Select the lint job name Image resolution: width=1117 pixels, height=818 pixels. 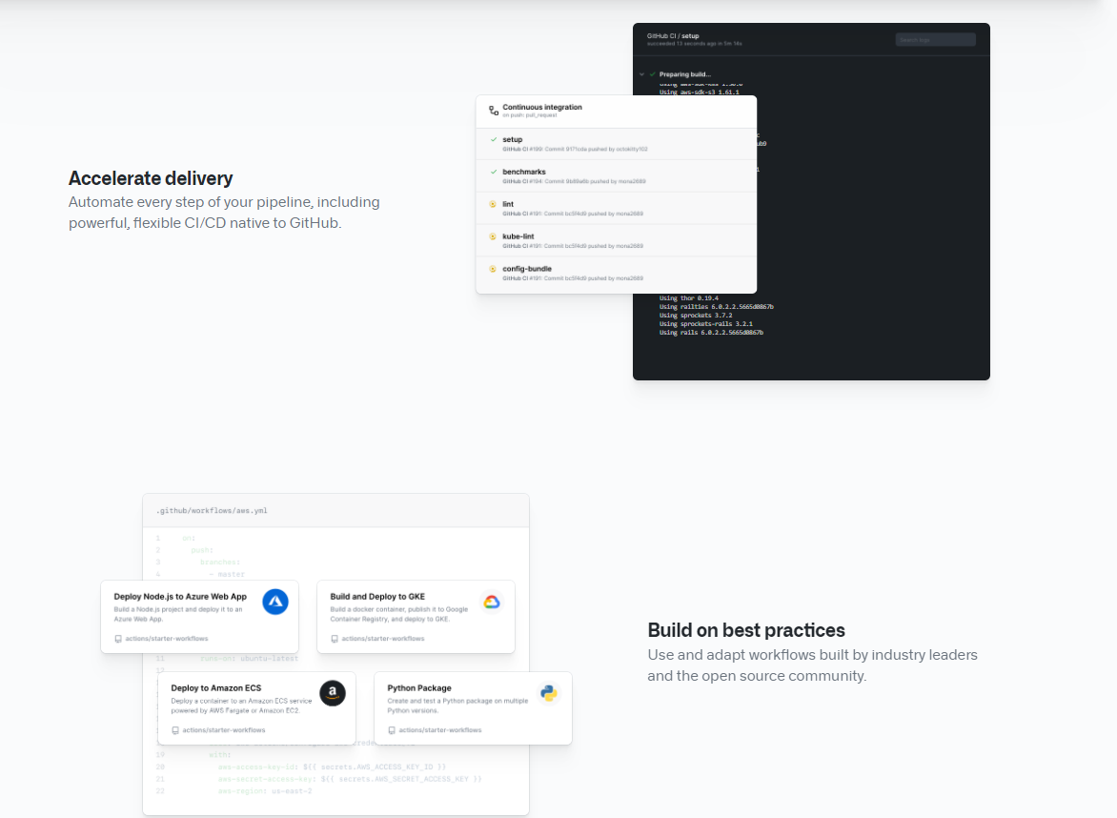tap(508, 204)
